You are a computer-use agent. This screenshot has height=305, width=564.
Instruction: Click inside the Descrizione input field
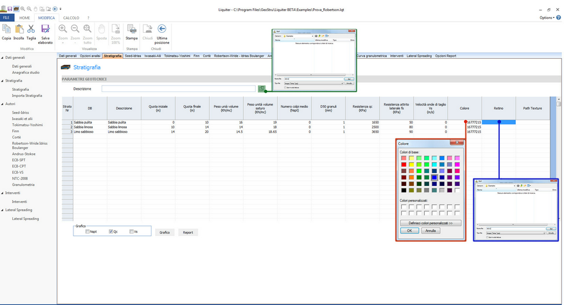(179, 89)
